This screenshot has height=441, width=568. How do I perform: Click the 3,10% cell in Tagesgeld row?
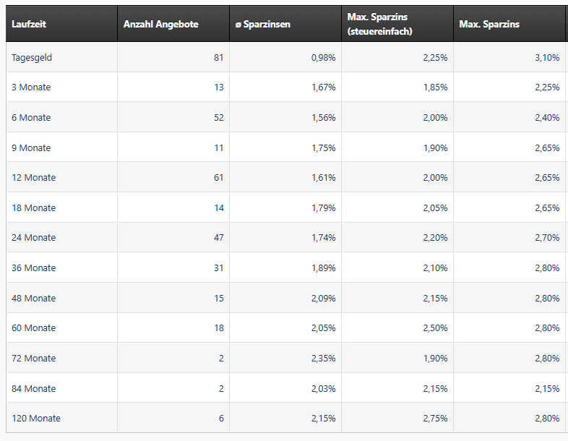[547, 58]
